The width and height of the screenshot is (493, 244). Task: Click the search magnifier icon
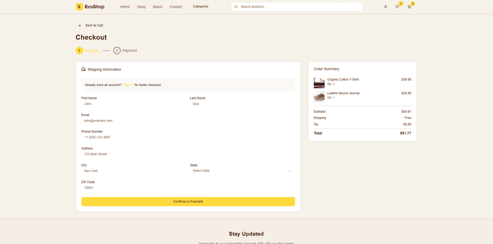click(236, 7)
